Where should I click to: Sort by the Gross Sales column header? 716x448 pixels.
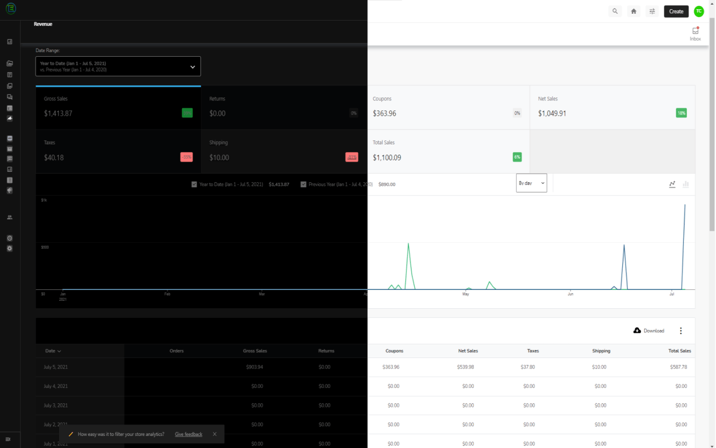tap(255, 351)
